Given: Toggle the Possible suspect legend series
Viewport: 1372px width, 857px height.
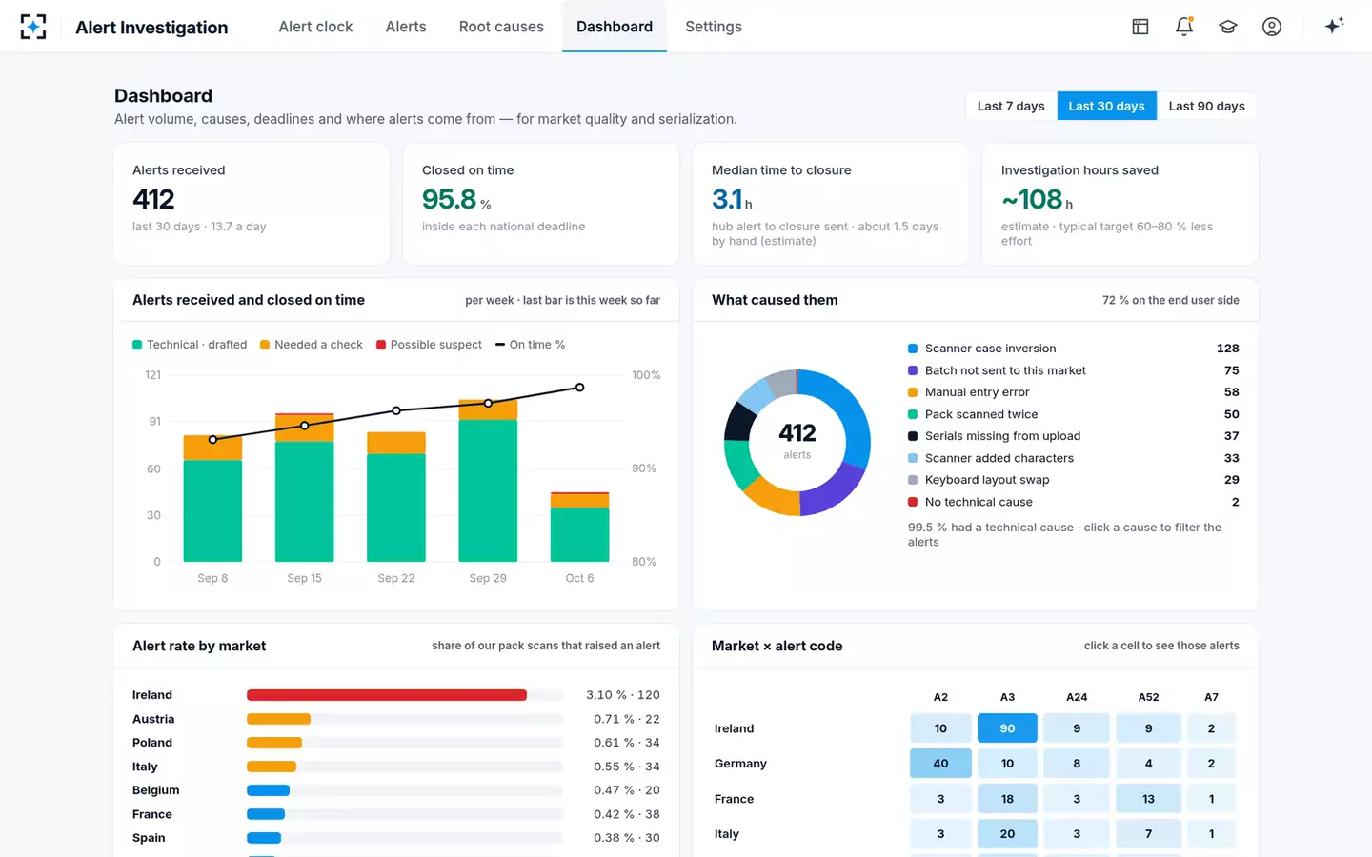Looking at the screenshot, I should [429, 345].
